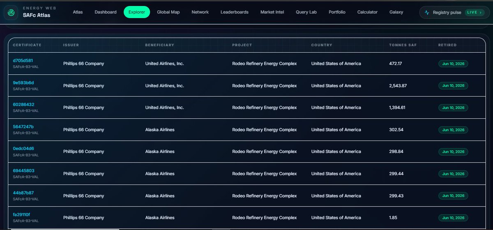Click the 472.17 tonnes value
Image resolution: width=493 pixels, height=230 pixels.
[396, 64]
